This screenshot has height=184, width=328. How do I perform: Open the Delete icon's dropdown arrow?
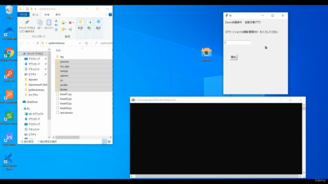point(73,22)
